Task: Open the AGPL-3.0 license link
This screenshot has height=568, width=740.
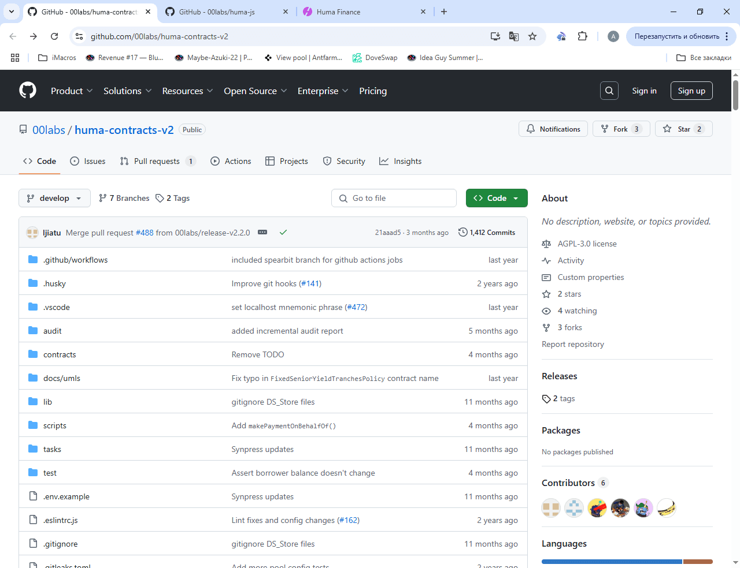Action: click(x=587, y=244)
